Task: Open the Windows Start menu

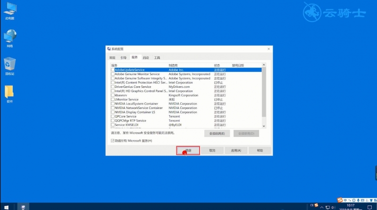Action: click(x=6, y=207)
